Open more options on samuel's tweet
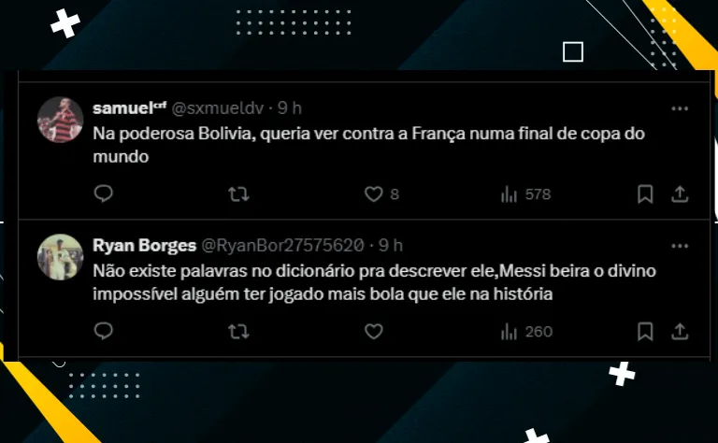Viewport: 718px width, 443px height. (680, 108)
